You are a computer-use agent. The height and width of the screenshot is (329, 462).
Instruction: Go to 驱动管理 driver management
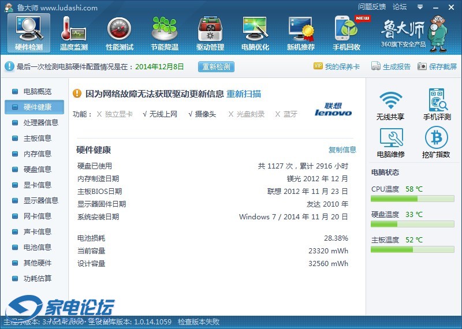pyautogui.click(x=210, y=33)
